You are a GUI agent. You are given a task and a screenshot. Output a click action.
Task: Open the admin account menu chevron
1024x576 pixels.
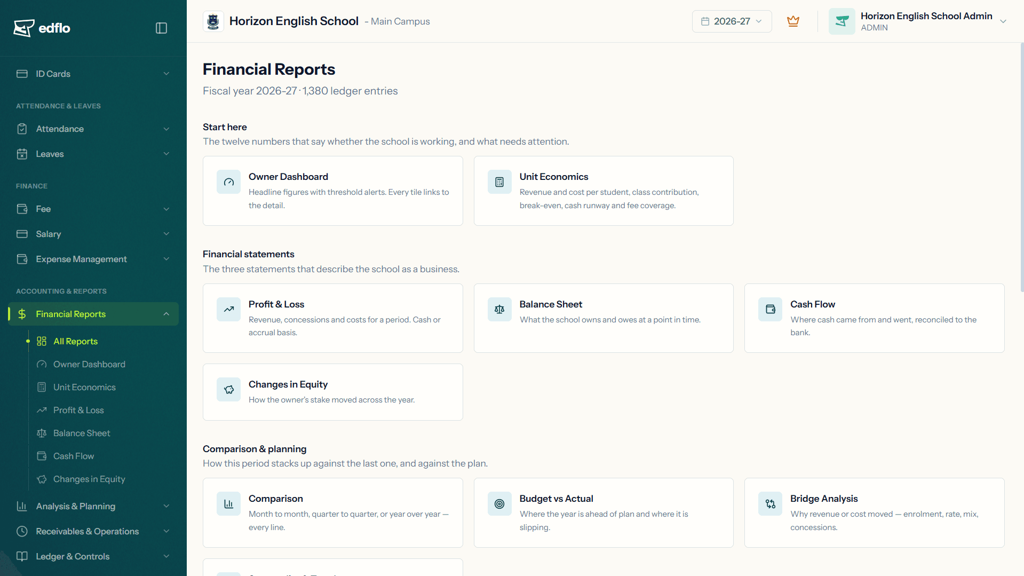[1003, 21]
